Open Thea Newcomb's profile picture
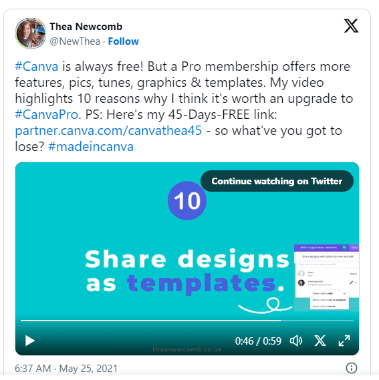This screenshot has width=379, height=380. pyautogui.click(x=31, y=33)
